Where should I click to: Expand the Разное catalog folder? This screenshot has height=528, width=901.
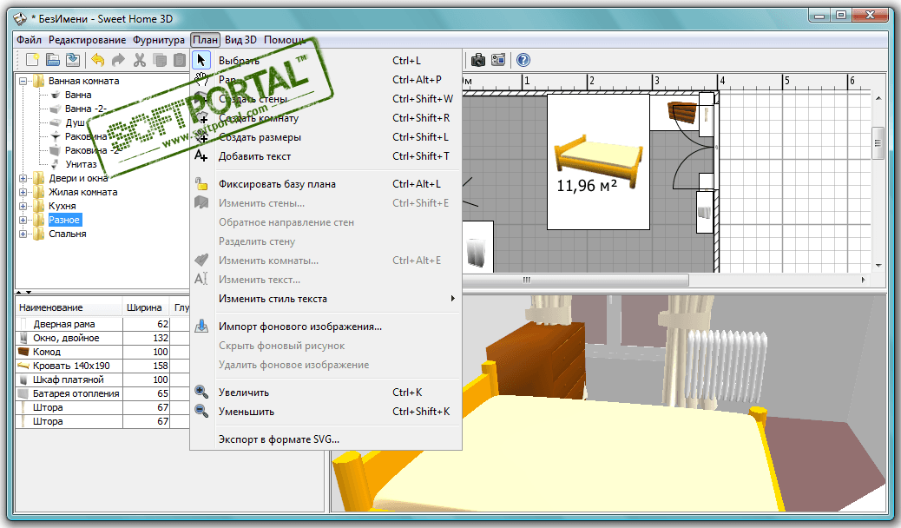point(23,221)
